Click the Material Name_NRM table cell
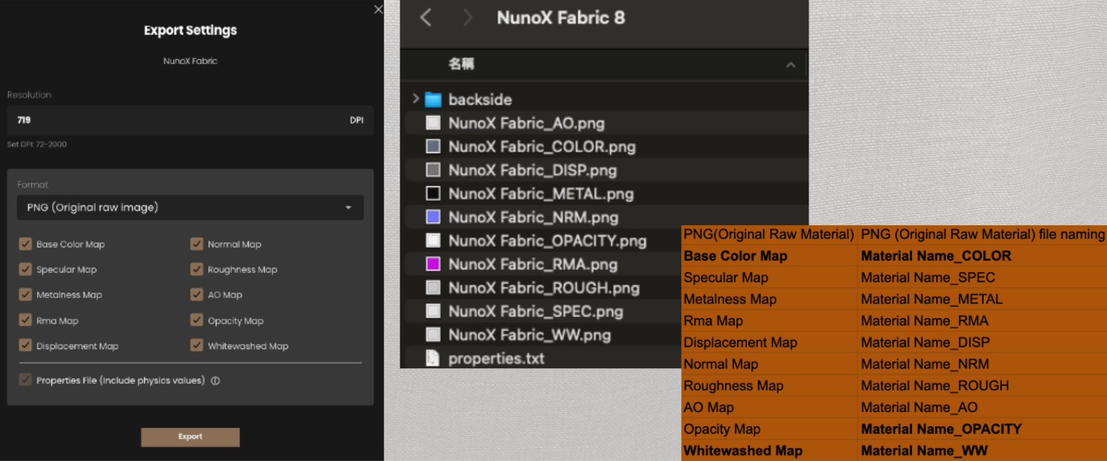The image size is (1107, 461). (982, 364)
